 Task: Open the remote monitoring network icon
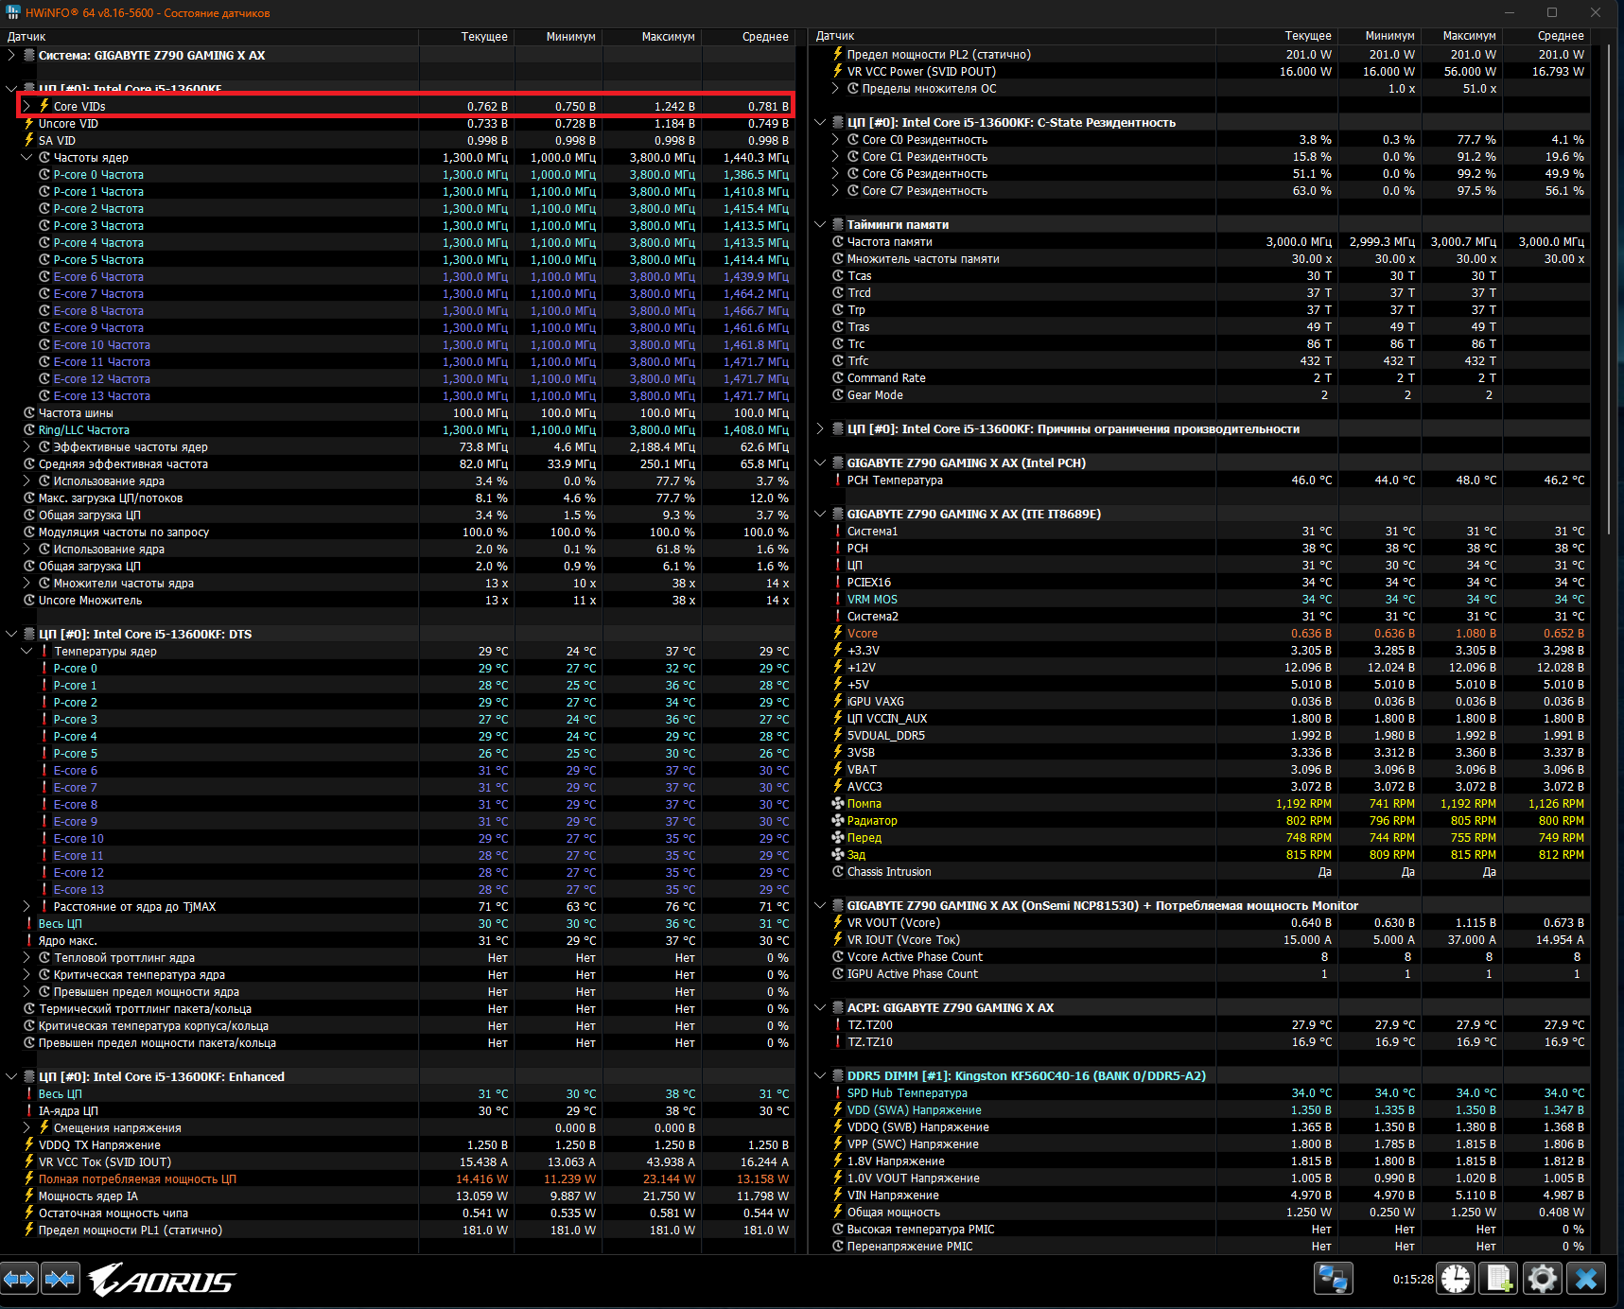[x=1334, y=1280]
